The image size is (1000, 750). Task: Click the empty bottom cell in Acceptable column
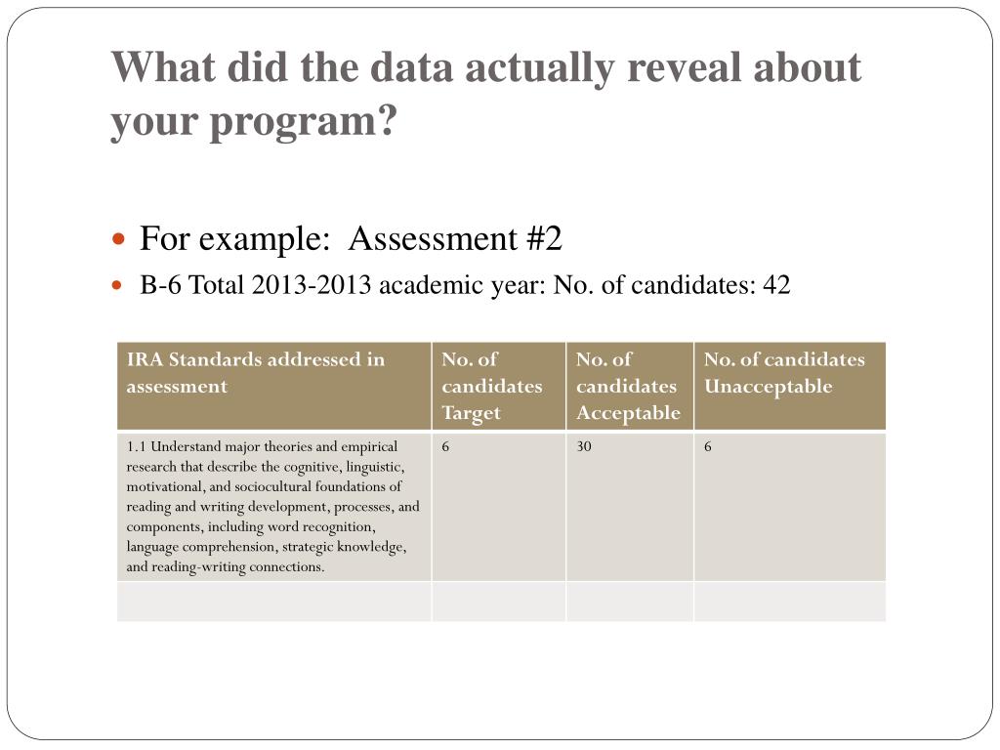(x=630, y=602)
